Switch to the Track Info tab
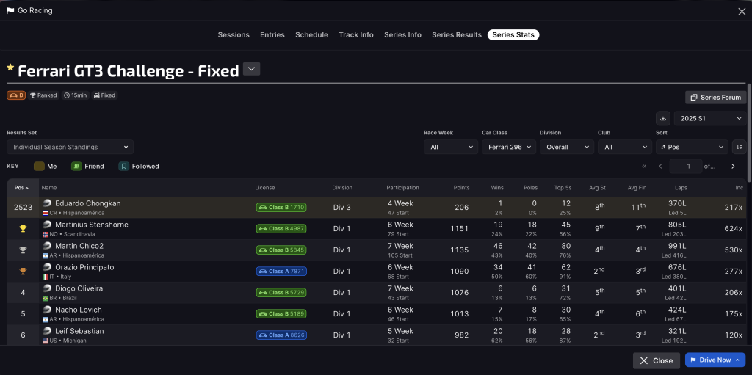 [355, 34]
